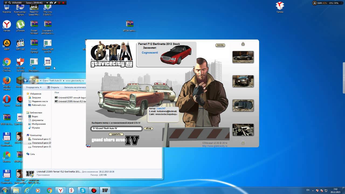This screenshot has height=194, width=345.
Task: Click the Имя column header
Action: (x=57, y=92)
